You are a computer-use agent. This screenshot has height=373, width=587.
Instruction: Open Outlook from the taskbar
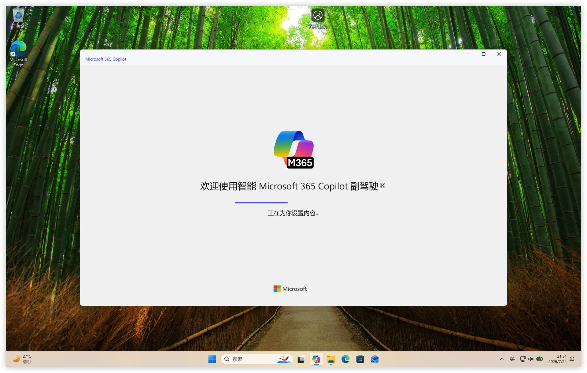[x=375, y=359]
